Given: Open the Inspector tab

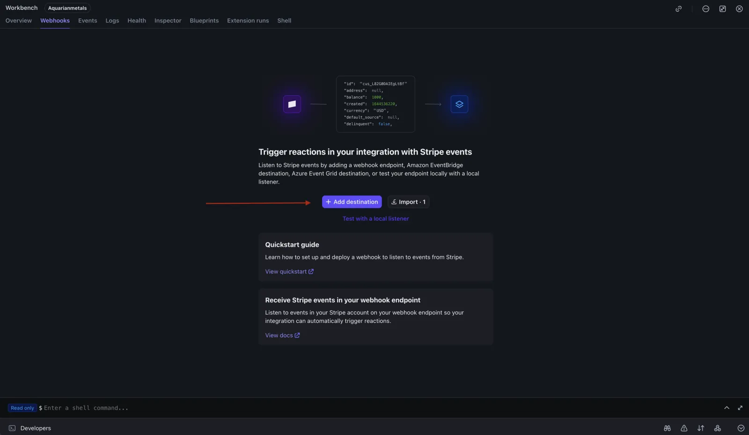Looking at the screenshot, I should click(x=168, y=21).
